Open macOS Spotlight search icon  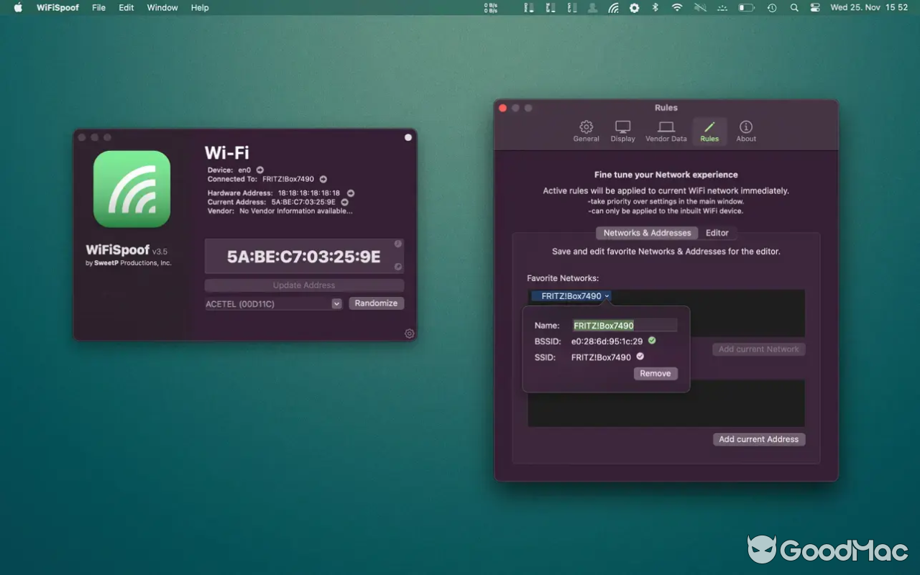tap(793, 8)
